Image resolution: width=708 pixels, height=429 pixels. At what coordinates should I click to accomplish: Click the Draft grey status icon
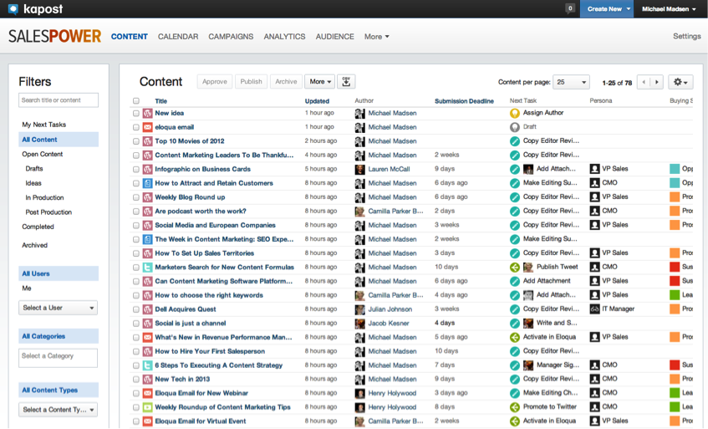(x=515, y=127)
